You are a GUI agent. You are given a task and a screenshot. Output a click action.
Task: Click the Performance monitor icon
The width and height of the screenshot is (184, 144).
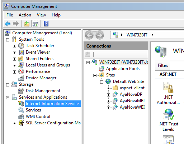[21, 71]
